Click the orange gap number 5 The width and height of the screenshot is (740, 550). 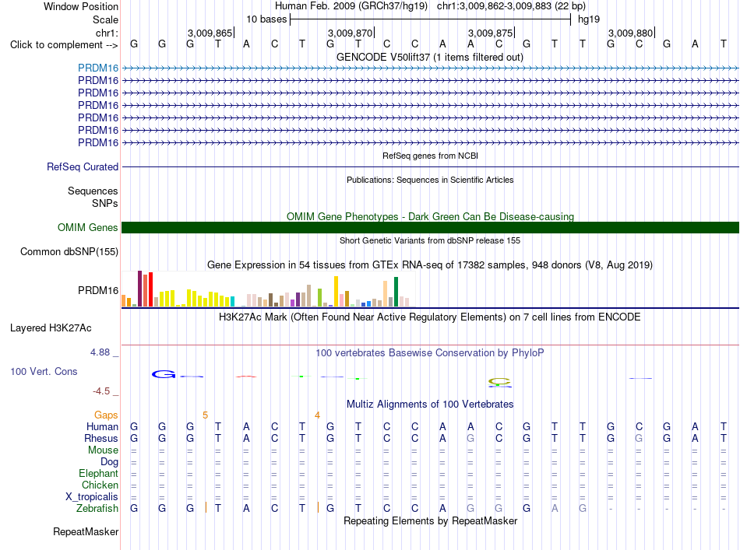[x=205, y=415]
